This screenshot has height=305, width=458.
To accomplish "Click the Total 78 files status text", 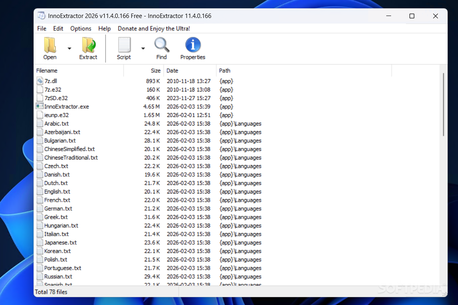I will coord(51,292).
